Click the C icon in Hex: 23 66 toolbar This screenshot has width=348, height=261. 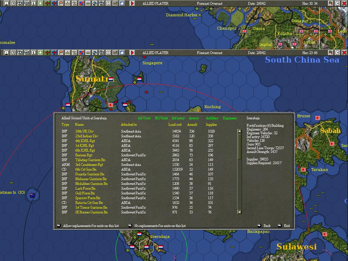click(x=337, y=53)
